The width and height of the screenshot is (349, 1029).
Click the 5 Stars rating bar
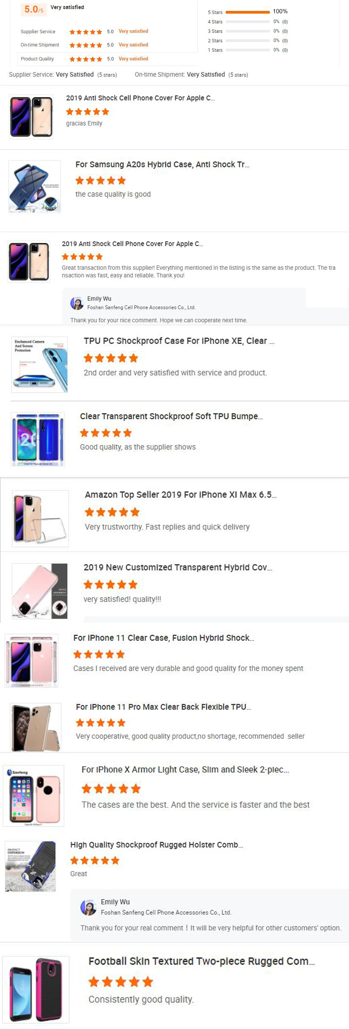(248, 12)
